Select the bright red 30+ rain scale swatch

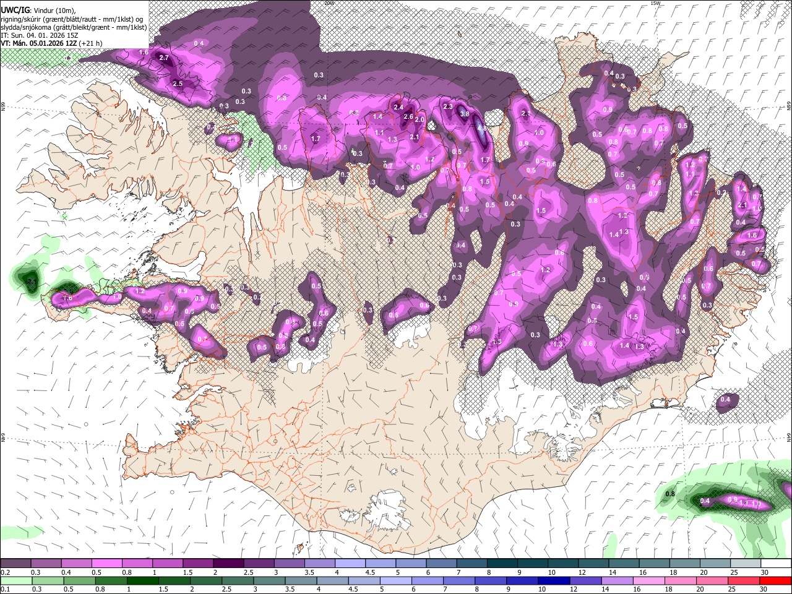775,580
